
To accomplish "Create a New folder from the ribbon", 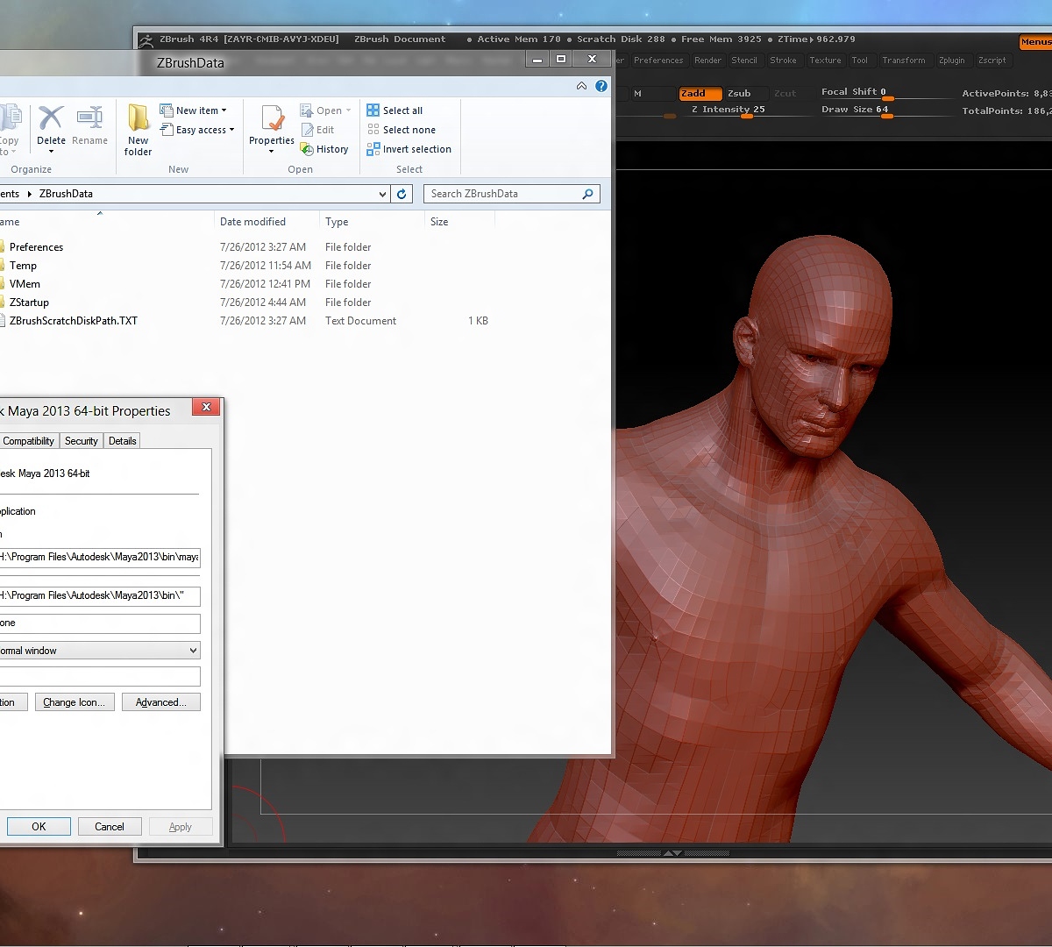I will coord(139,130).
